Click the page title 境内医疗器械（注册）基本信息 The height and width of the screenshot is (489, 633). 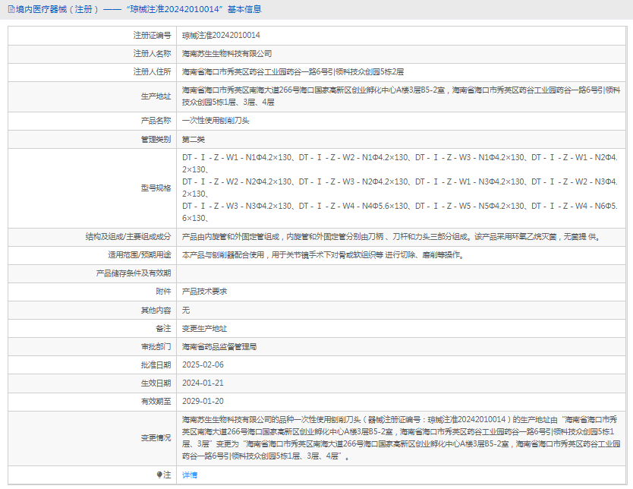click(x=138, y=9)
